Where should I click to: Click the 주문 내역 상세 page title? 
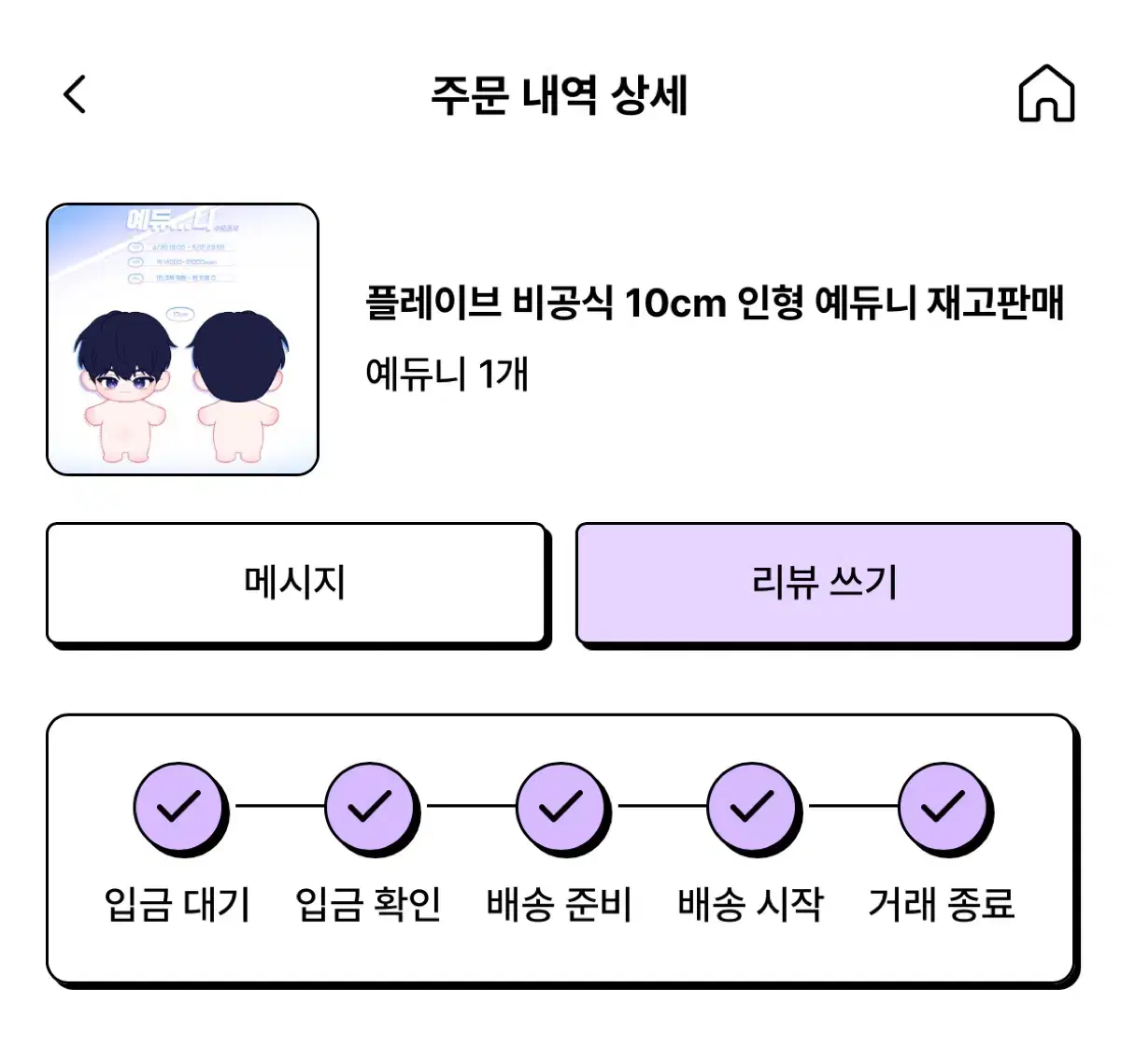[560, 94]
